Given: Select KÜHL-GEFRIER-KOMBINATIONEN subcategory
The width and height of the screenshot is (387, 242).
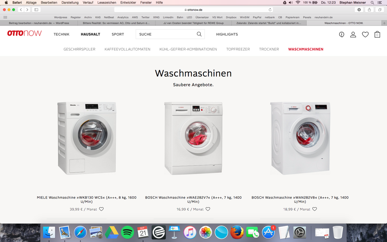Looking at the screenshot, I should [188, 49].
